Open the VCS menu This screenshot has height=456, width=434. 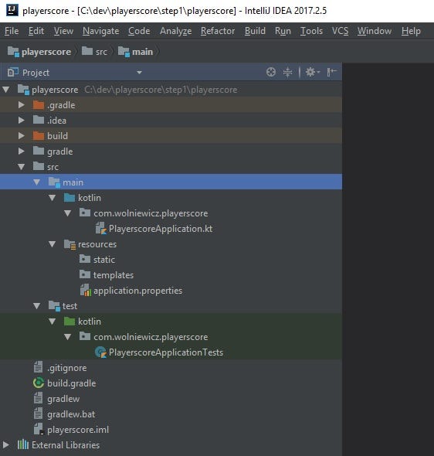[x=340, y=31]
